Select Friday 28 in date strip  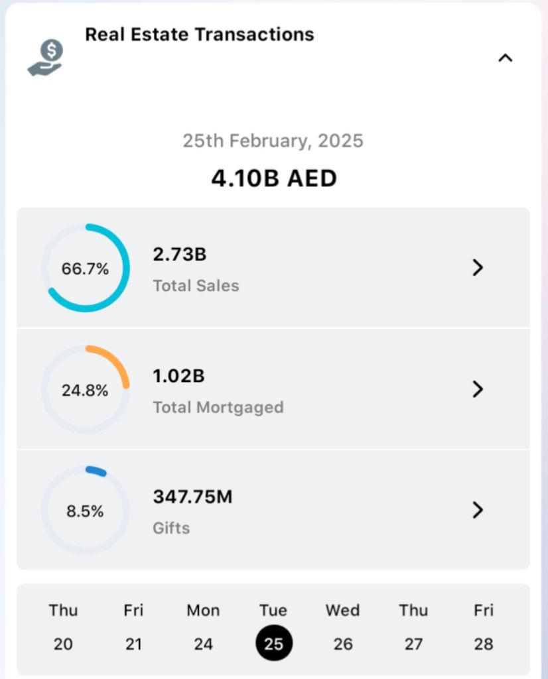[x=483, y=627]
